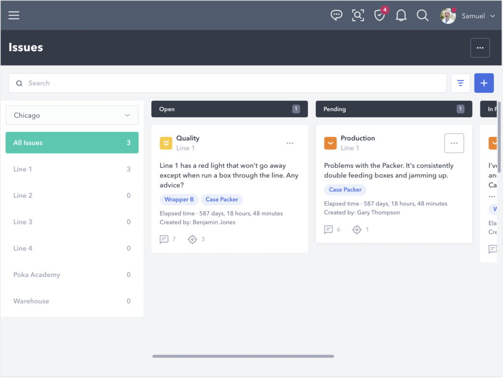Open the Quality card three-dot menu
503x378 pixels.
(290, 143)
